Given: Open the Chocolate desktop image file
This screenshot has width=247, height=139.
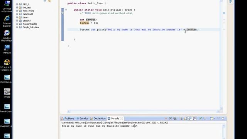Looking at the screenshot, I should [x=6, y=79].
